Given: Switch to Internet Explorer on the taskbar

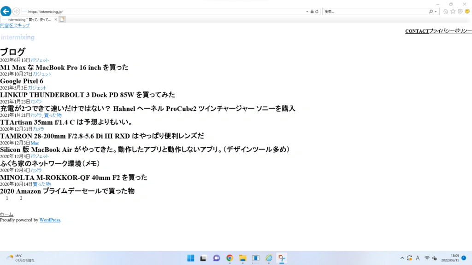Looking at the screenshot, I should pos(269,258).
